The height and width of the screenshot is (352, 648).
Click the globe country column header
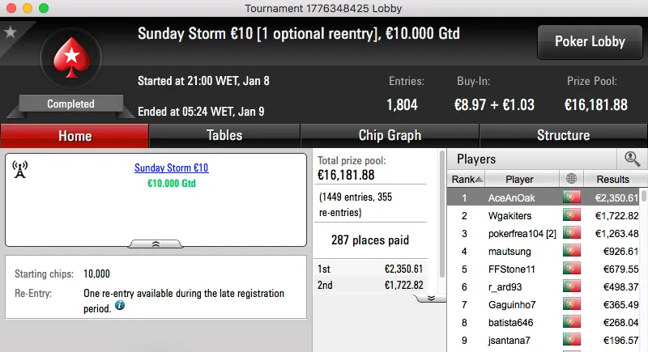tap(573, 179)
